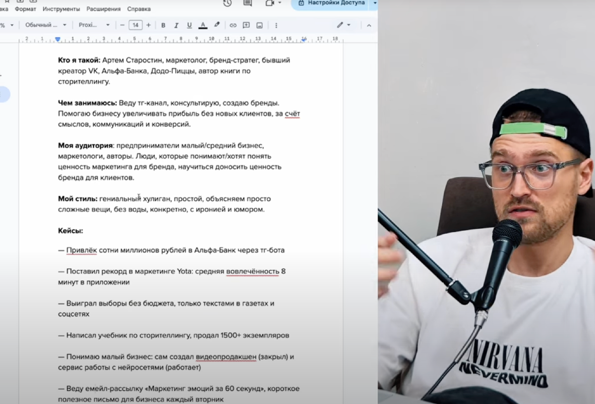Open the comments history icon
Viewport: 595px width, 404px height.
(x=247, y=3)
